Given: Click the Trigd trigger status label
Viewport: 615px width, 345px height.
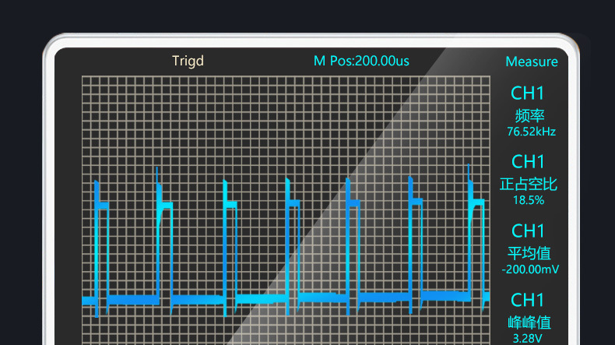Looking at the screenshot, I should 188,62.
